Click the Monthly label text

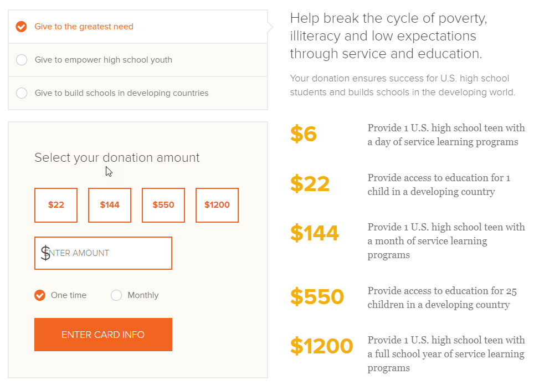[143, 295]
